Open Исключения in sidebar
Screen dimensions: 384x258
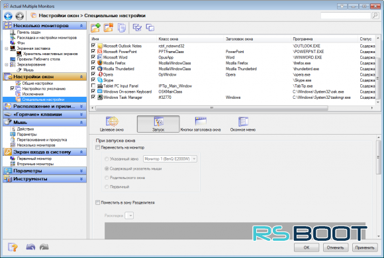click(33, 94)
